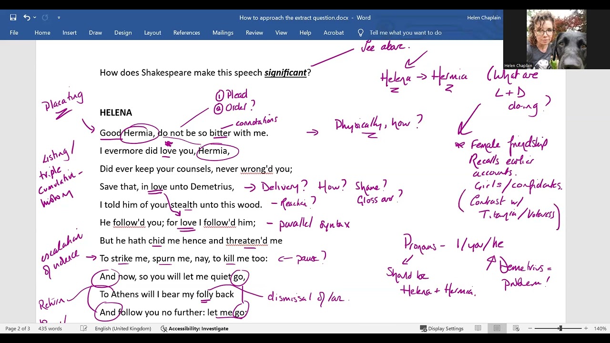This screenshot has height=343, width=610.
Task: Click the word 'folly' in the speech
Action: (204, 295)
